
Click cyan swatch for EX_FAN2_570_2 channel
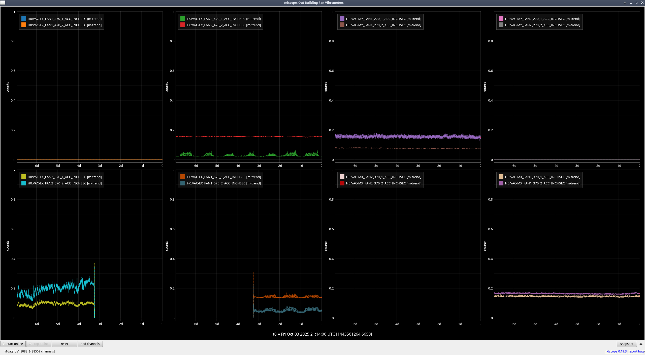pos(24,183)
